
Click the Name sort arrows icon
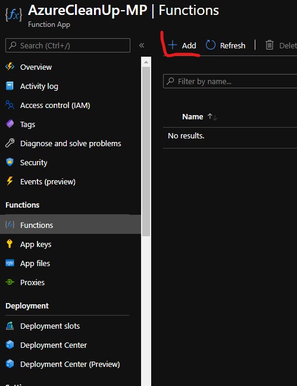click(212, 117)
